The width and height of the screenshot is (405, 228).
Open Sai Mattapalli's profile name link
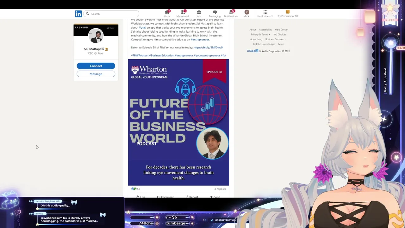94,49
